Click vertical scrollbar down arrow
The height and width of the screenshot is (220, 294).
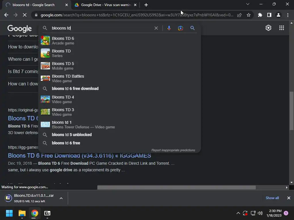(291, 182)
